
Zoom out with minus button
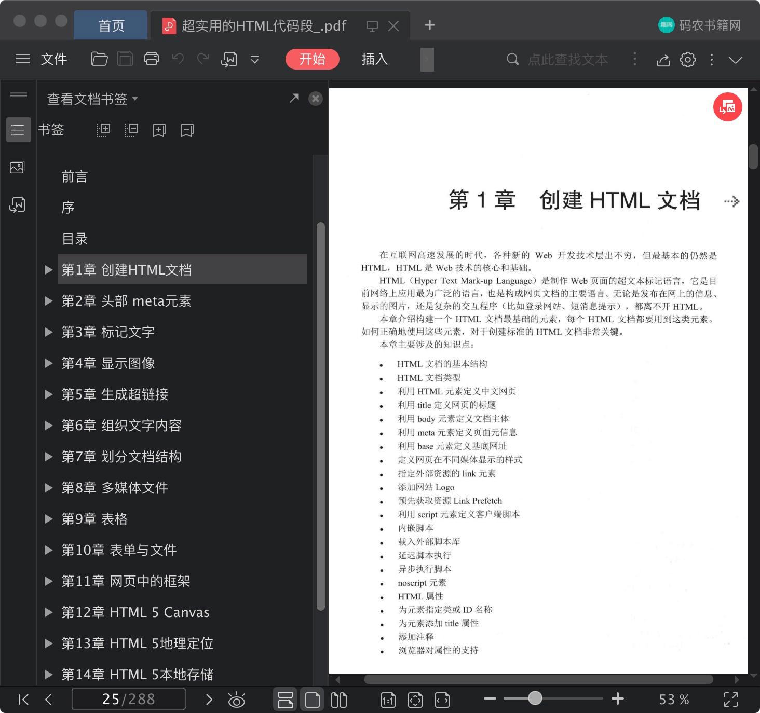pyautogui.click(x=490, y=699)
